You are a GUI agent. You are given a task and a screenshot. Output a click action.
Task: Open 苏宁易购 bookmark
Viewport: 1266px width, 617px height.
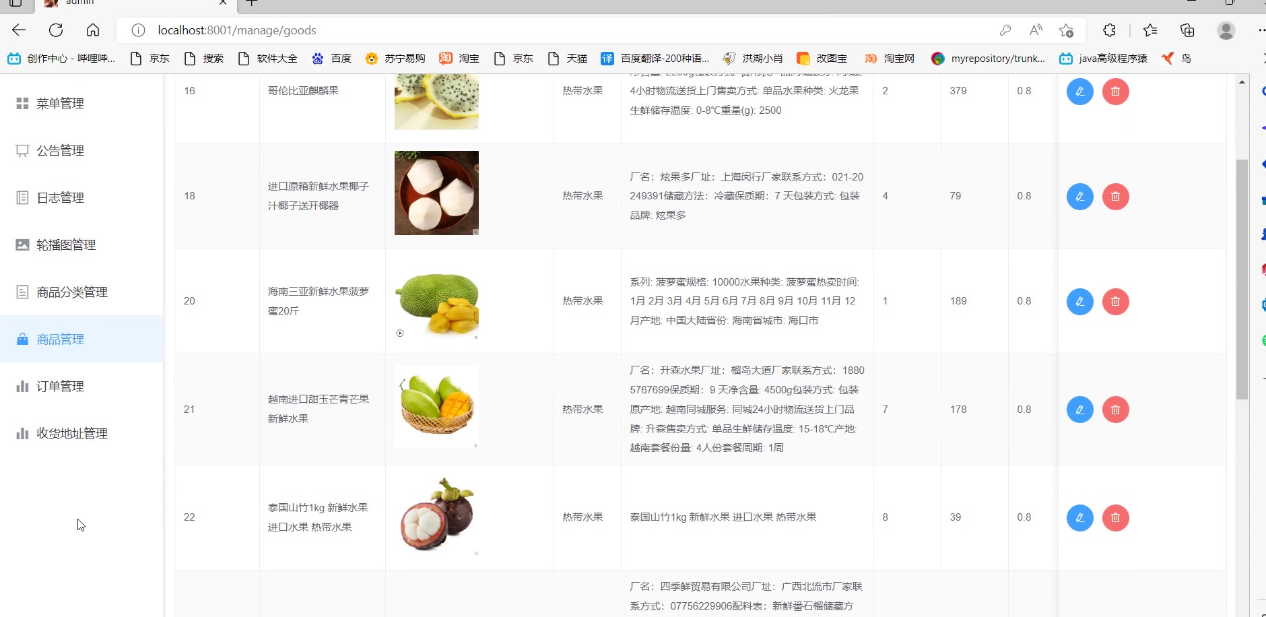tap(395, 59)
